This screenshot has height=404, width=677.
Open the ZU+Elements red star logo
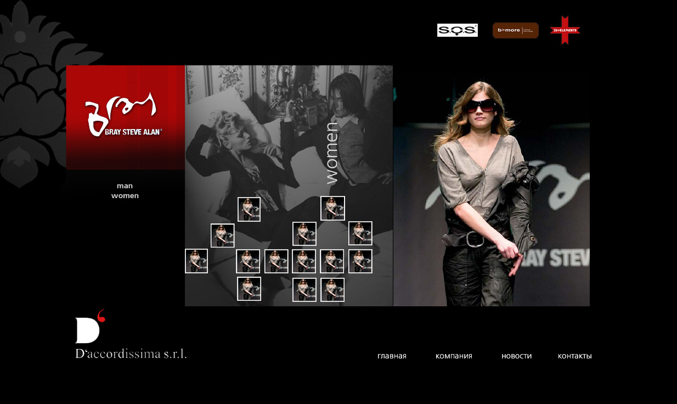(x=565, y=30)
